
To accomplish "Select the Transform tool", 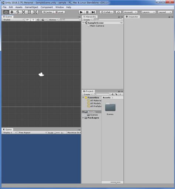I will point(35,12).
